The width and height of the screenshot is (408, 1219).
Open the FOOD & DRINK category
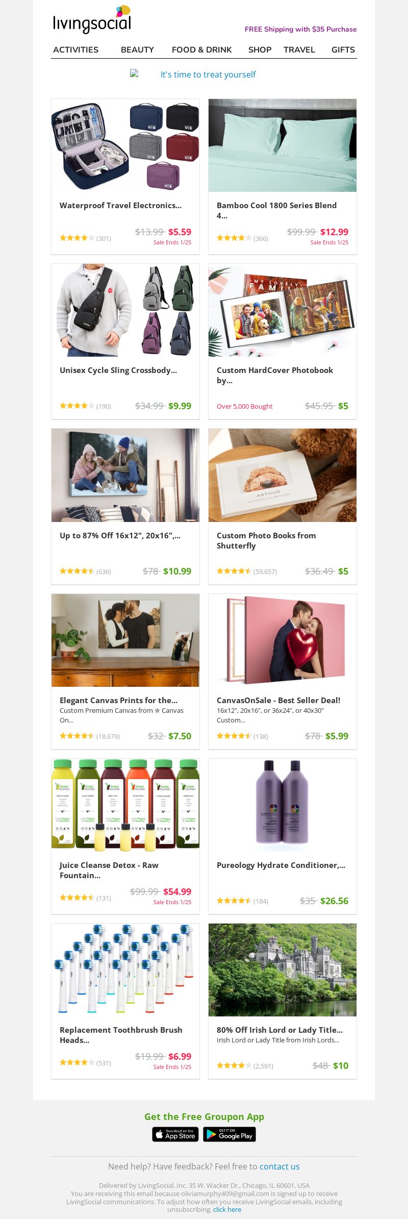point(202,49)
